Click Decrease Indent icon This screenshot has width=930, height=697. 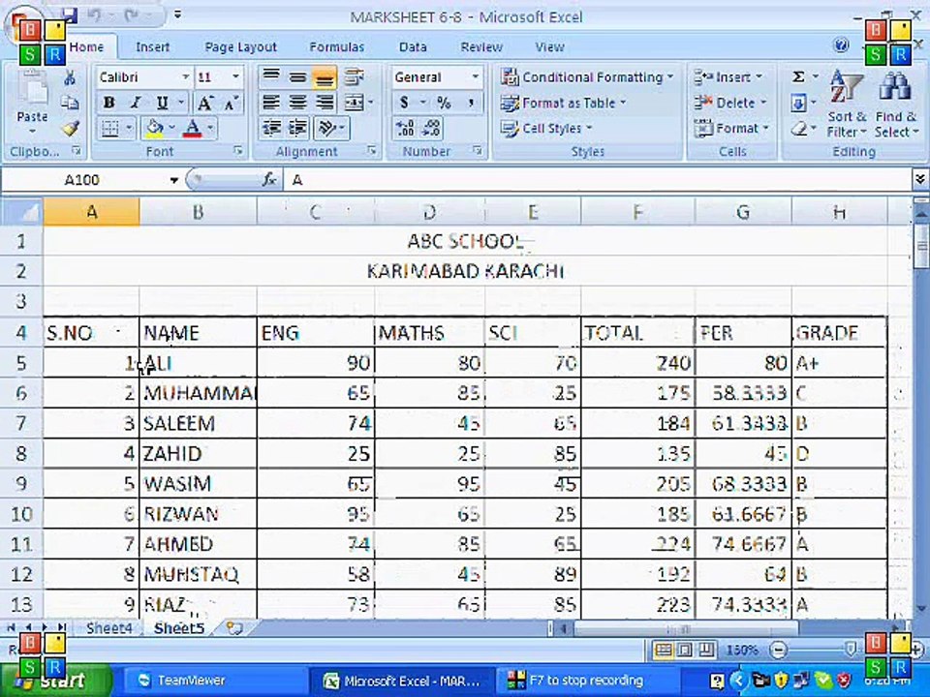coord(272,128)
